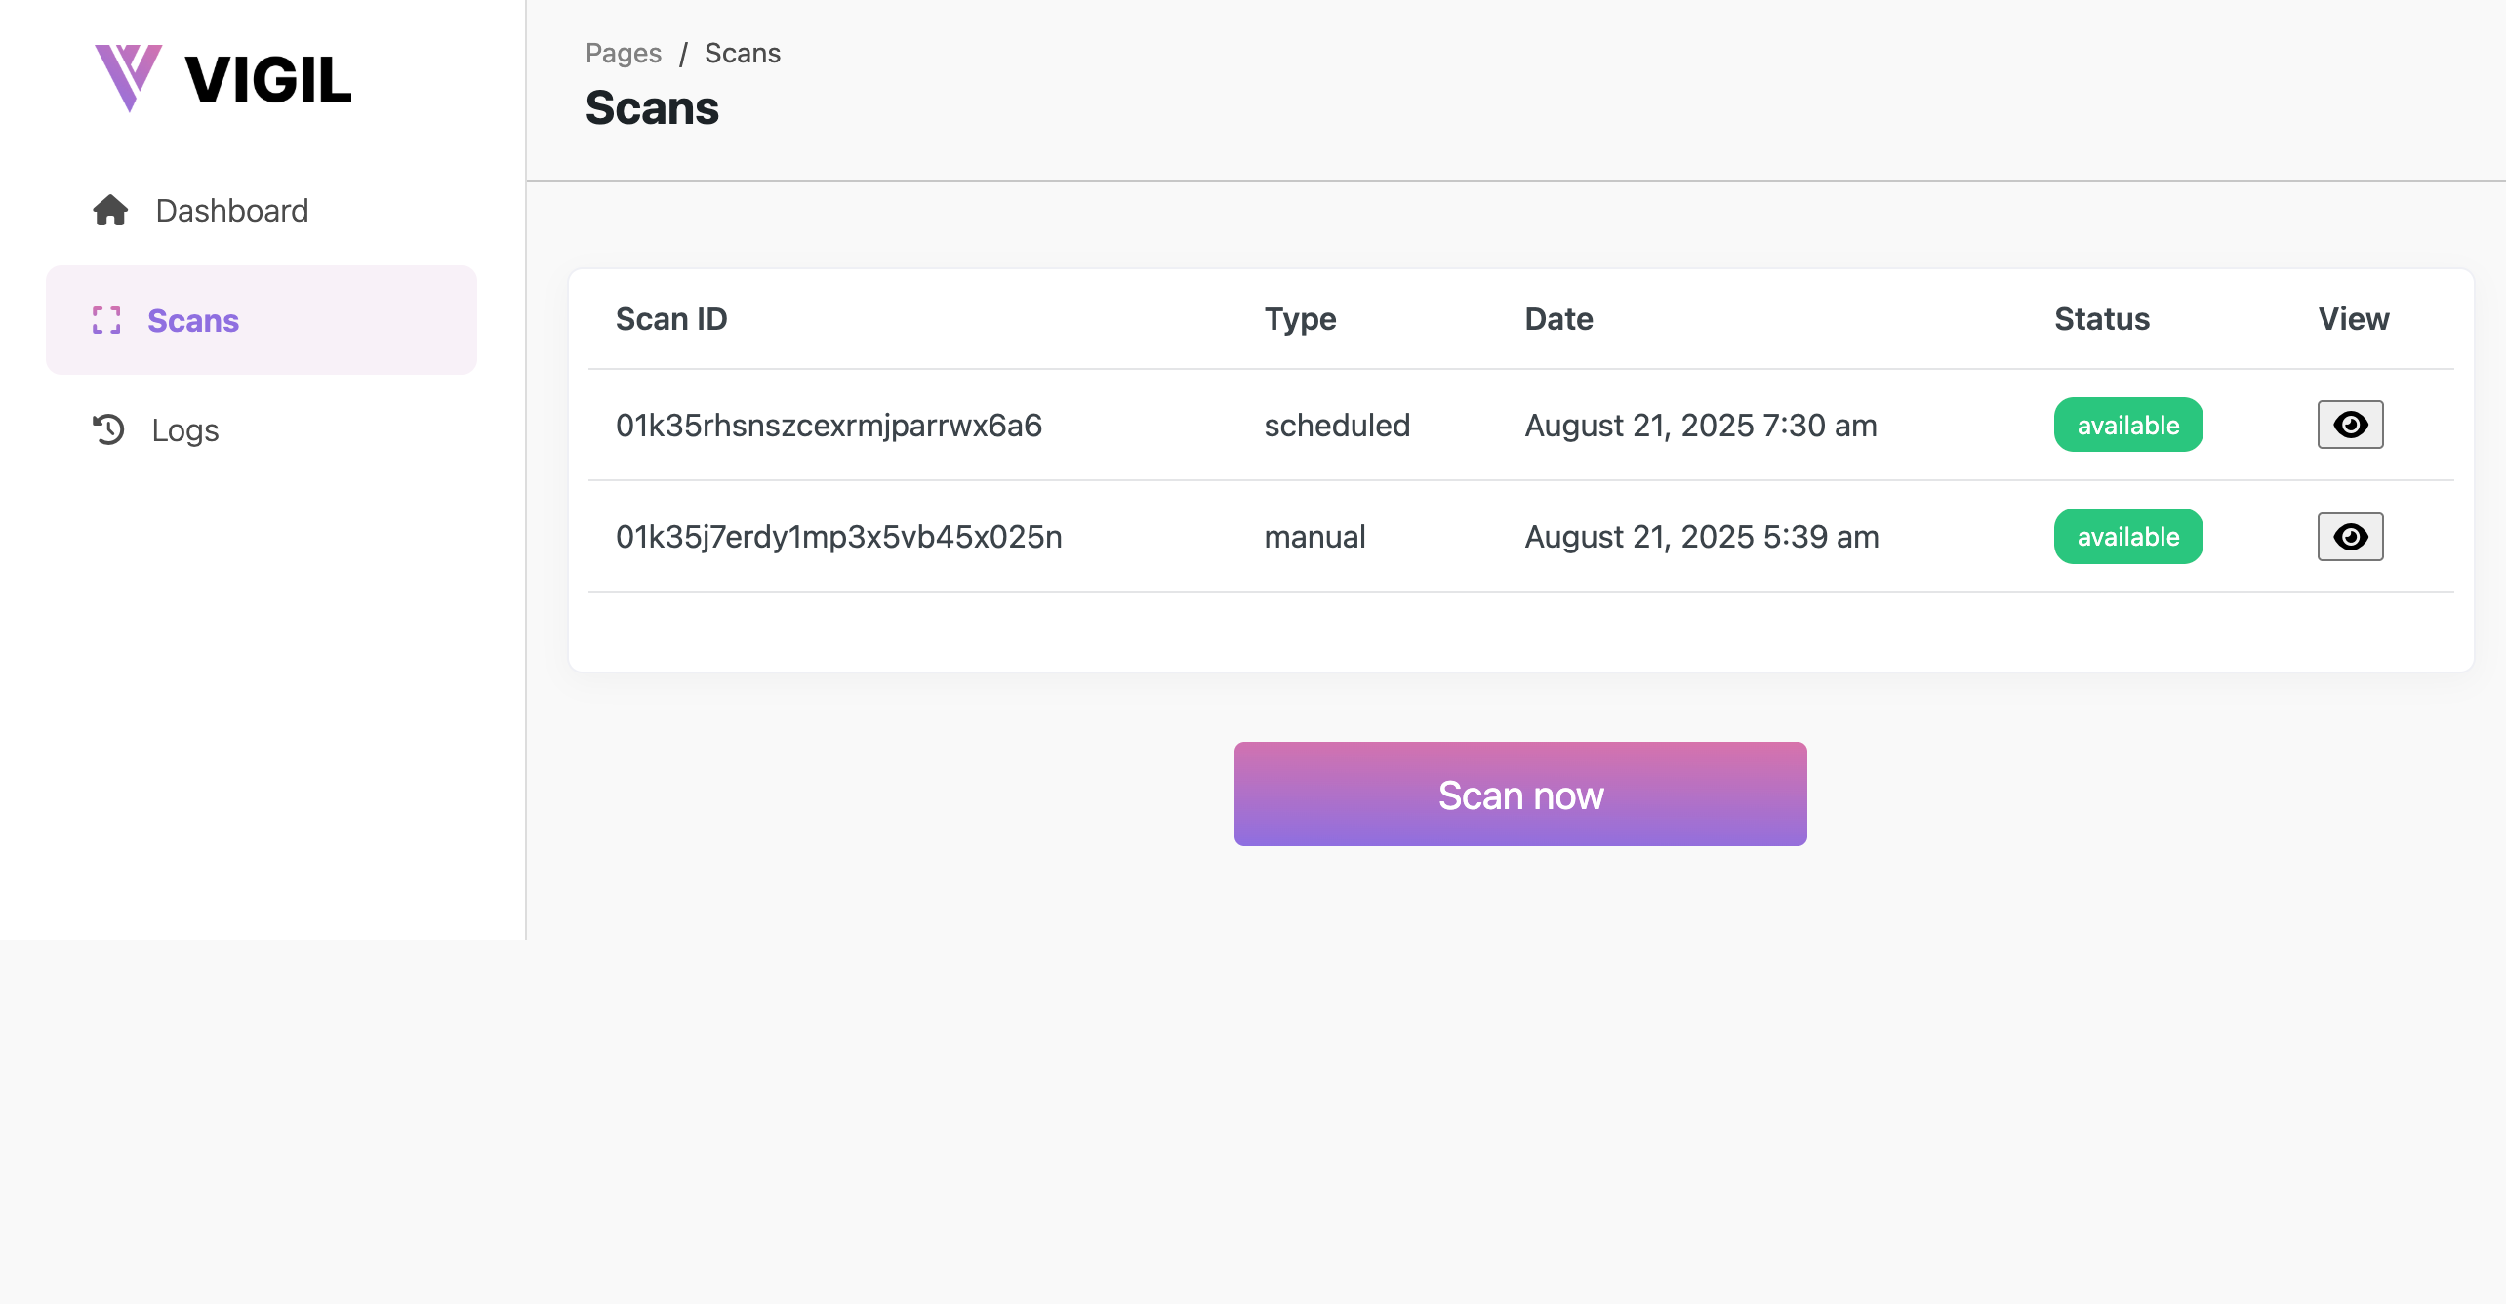Click the Status column header
Screen dimensions: 2506x1304
(2102, 319)
